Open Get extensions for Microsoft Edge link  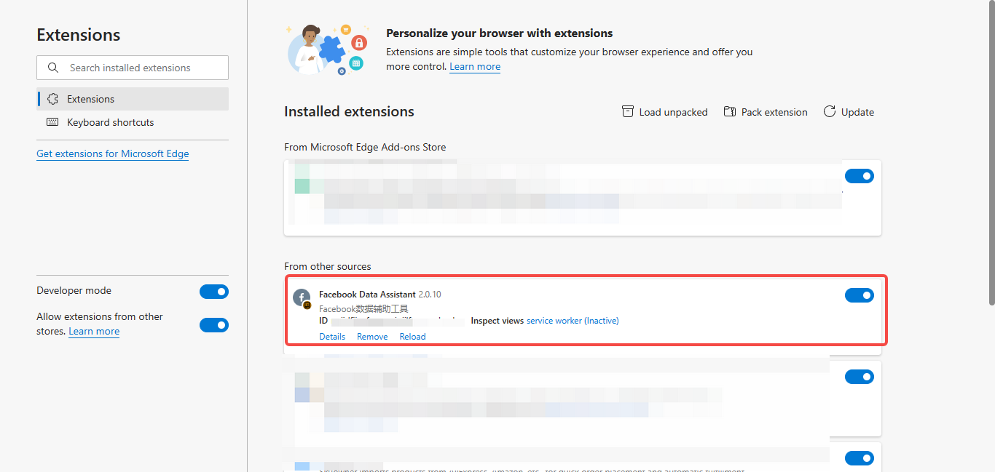(113, 153)
